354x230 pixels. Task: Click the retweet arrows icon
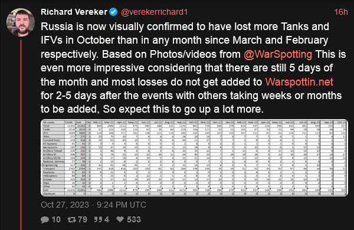click(71, 219)
